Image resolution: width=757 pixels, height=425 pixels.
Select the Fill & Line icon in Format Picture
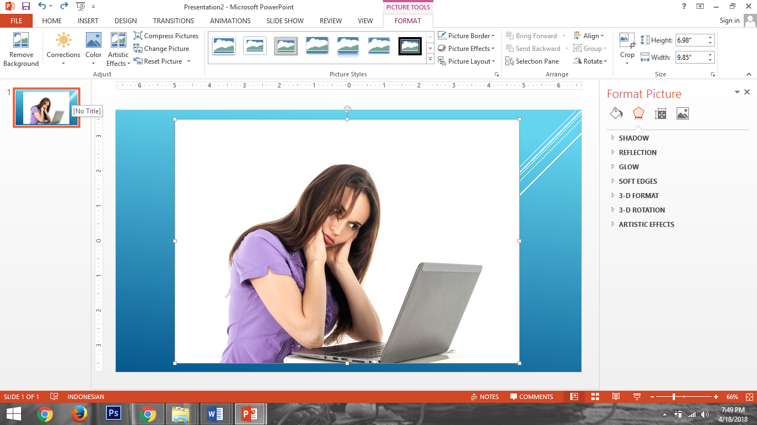(616, 113)
